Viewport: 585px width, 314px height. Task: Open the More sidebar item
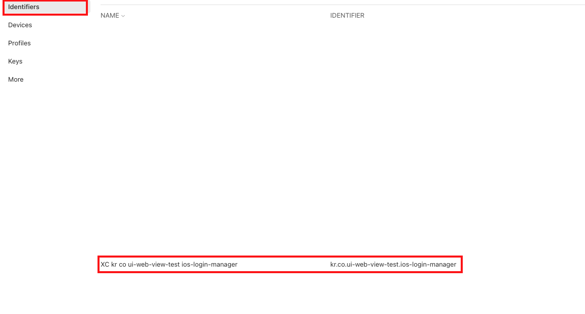pyautogui.click(x=16, y=80)
